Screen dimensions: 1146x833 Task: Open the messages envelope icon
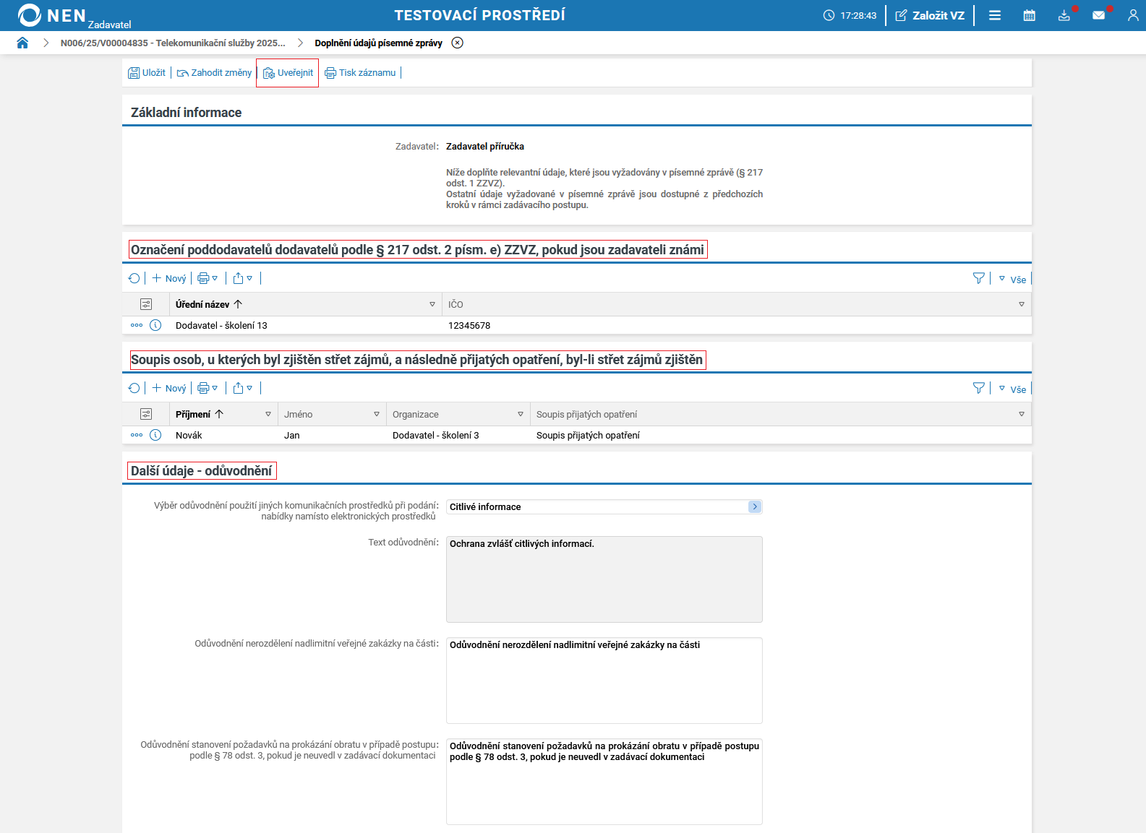[1098, 15]
